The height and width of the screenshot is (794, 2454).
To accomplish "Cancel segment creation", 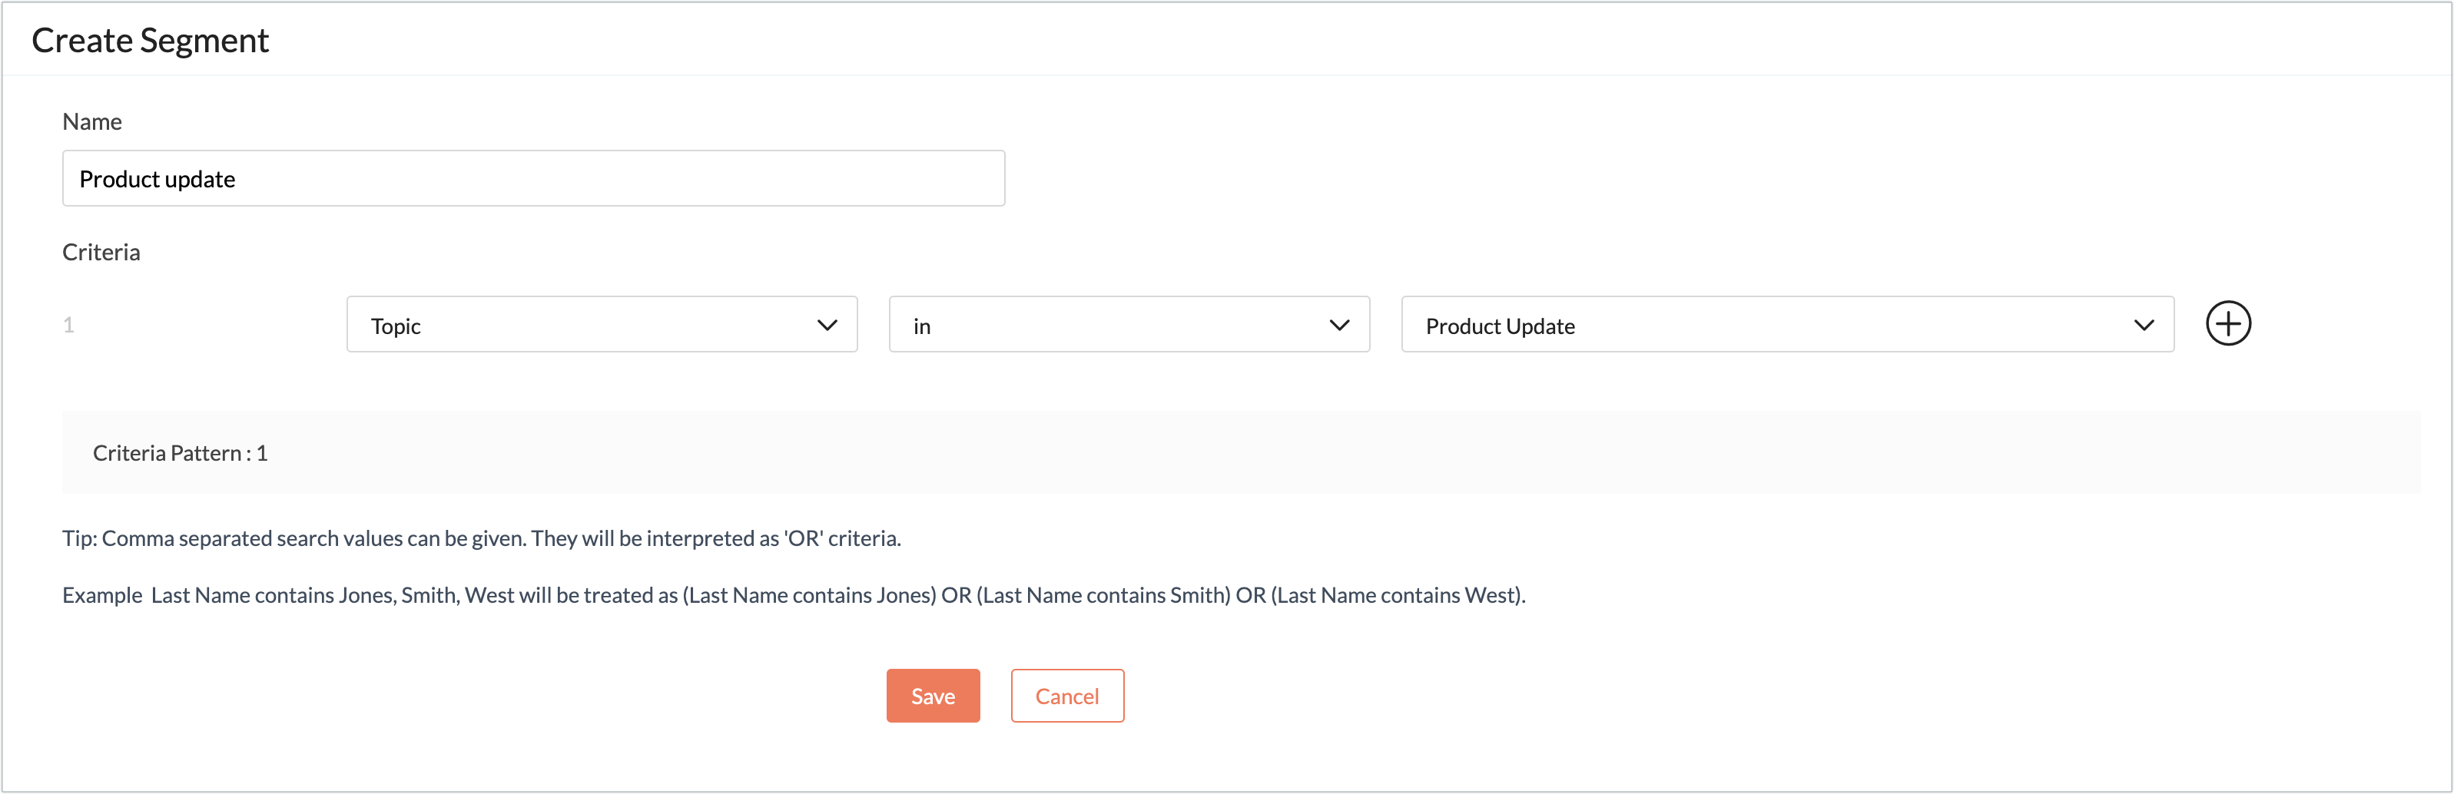I will pyautogui.click(x=1067, y=696).
